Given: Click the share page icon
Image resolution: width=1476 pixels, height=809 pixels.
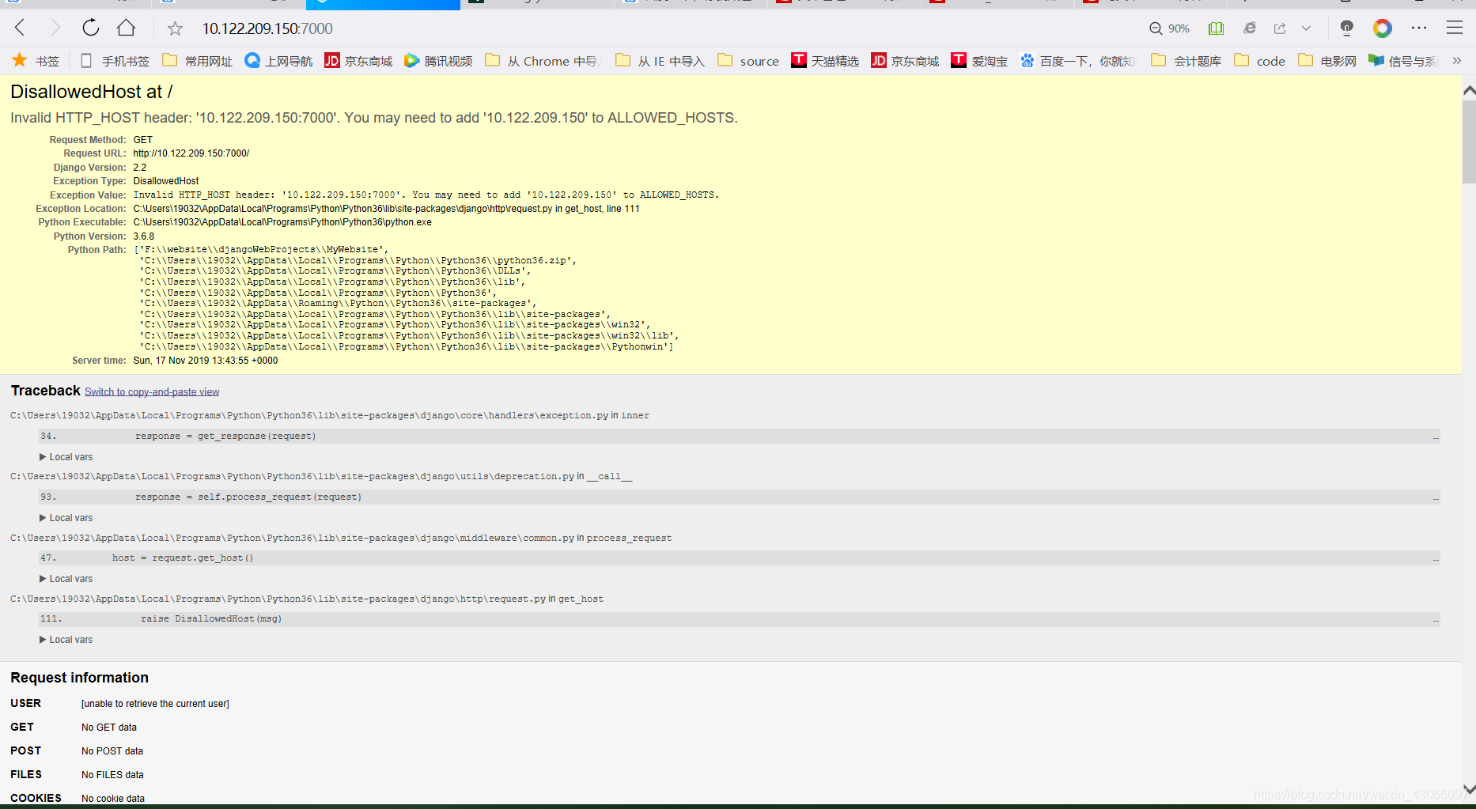Looking at the screenshot, I should coord(1280,28).
